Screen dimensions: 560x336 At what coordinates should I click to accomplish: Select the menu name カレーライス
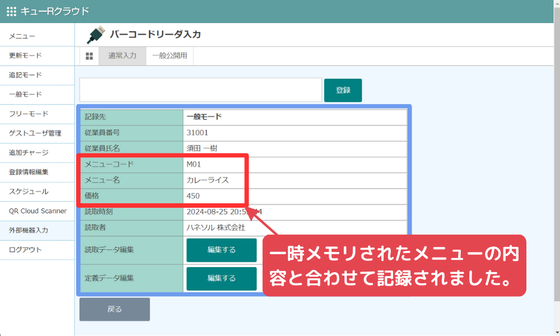click(208, 180)
